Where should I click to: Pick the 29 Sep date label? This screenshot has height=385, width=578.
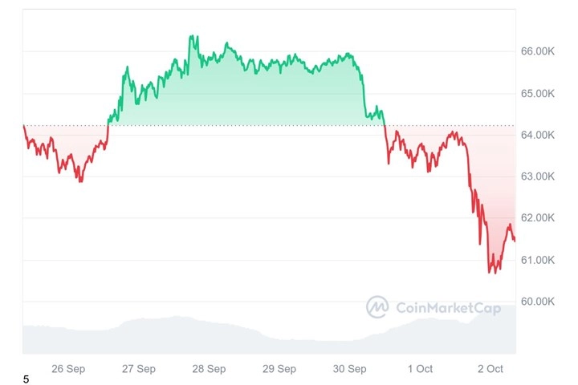coord(279,369)
